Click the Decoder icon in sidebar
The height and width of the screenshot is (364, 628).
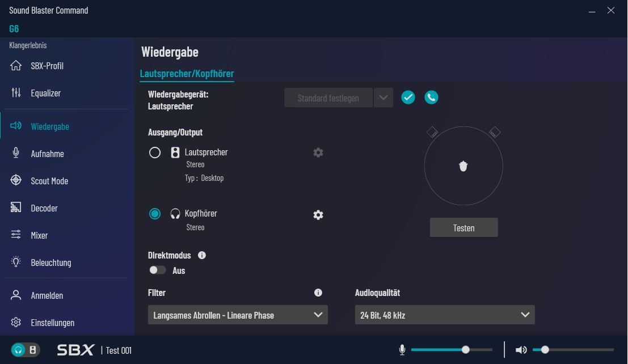pyautogui.click(x=16, y=208)
